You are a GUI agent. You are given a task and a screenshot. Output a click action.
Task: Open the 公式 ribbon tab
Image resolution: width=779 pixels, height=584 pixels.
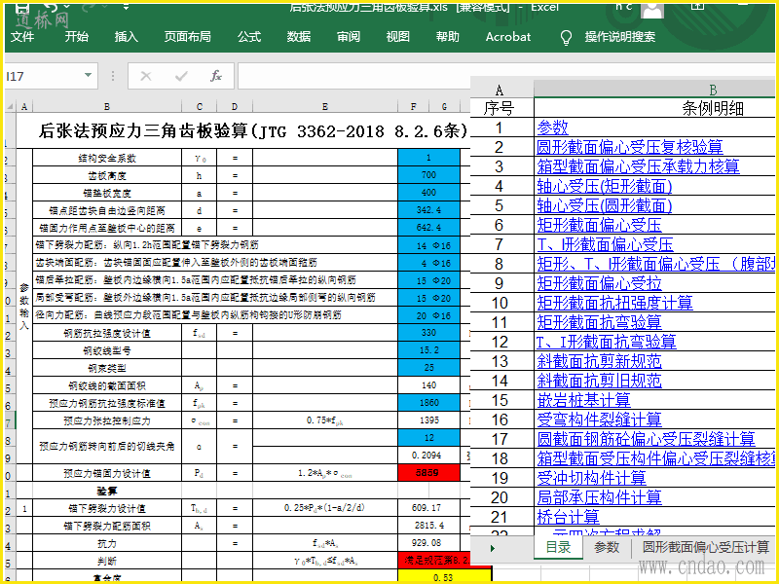249,37
